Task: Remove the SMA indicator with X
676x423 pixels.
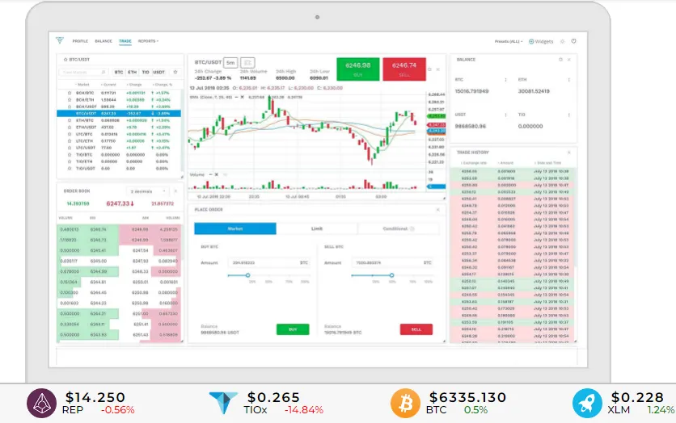Action: point(243,97)
